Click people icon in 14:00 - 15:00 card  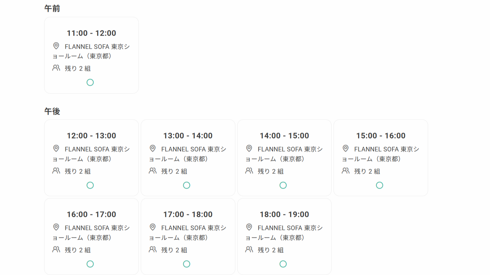[x=249, y=170]
